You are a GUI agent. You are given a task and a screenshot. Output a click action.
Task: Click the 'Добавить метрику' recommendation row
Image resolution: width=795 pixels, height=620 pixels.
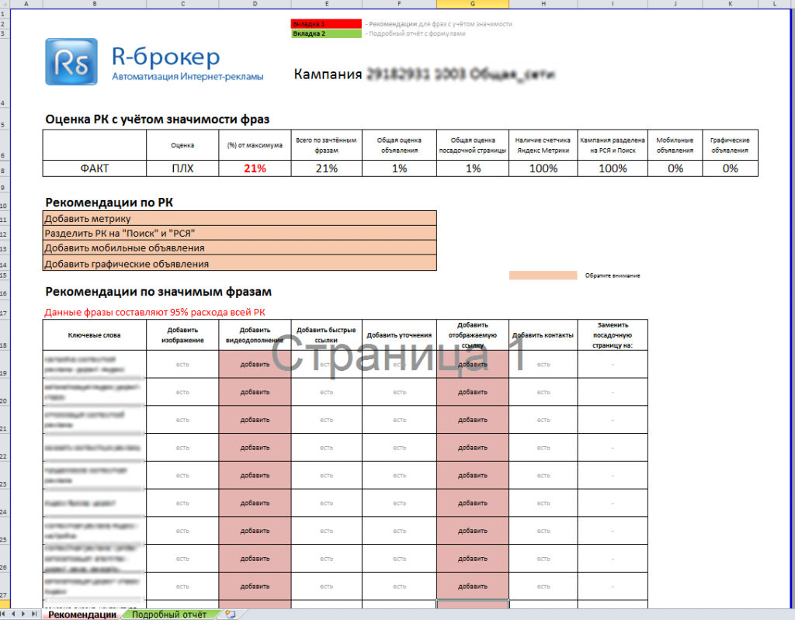click(x=239, y=219)
